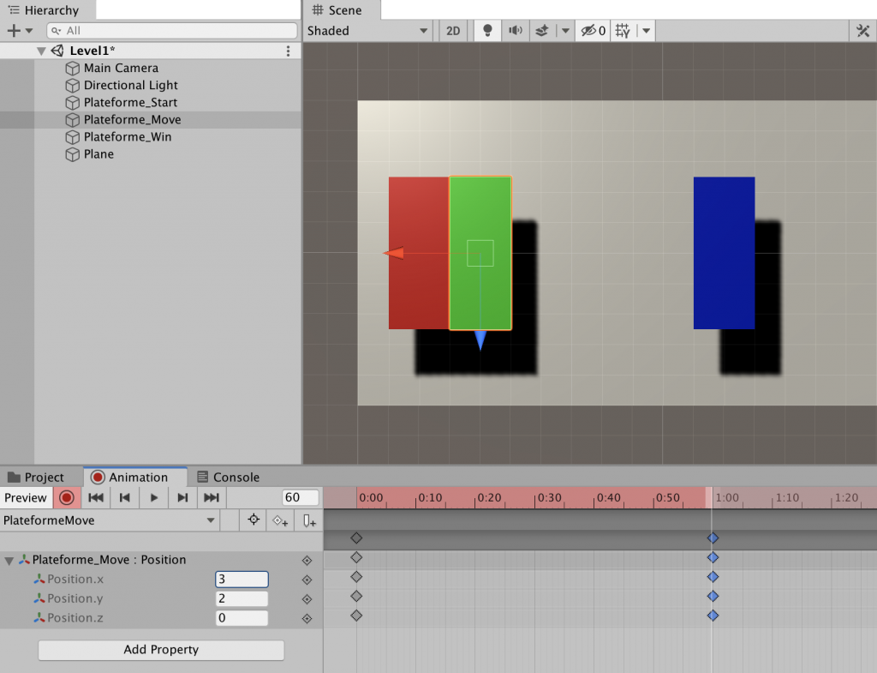
Task: Step to the previous keyframe
Action: click(125, 497)
